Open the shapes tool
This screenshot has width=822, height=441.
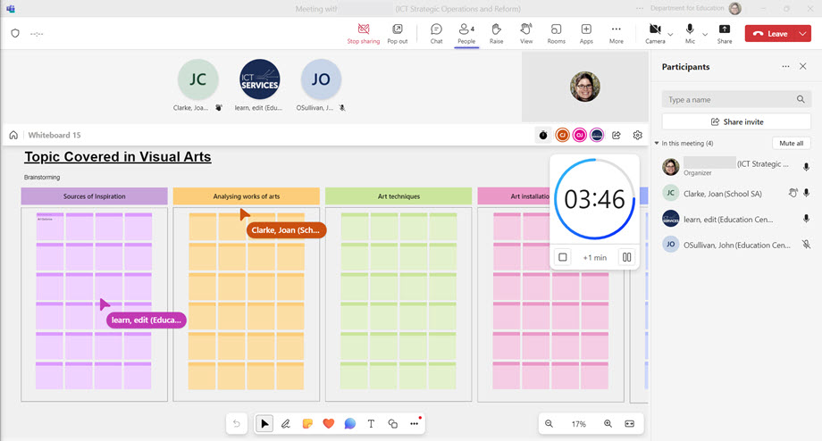[392, 424]
